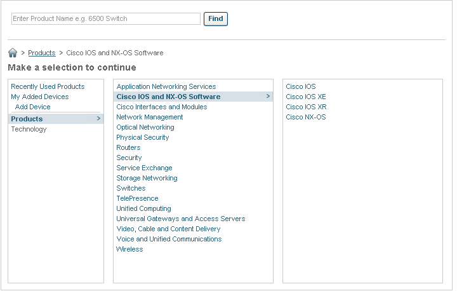Open Cisco Interfaces and Modules

click(x=162, y=107)
